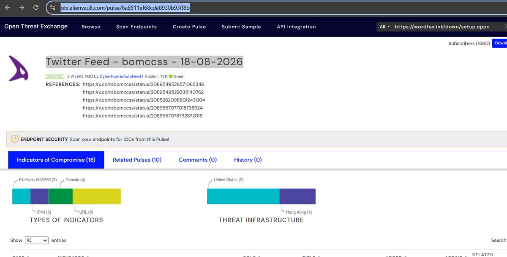Click the purple OTX pulse avatar logo

19,68
